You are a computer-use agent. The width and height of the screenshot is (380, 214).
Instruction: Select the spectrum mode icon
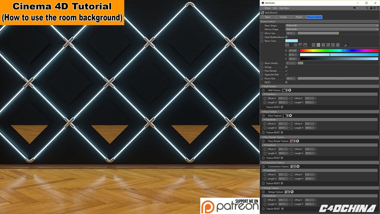tap(300, 45)
